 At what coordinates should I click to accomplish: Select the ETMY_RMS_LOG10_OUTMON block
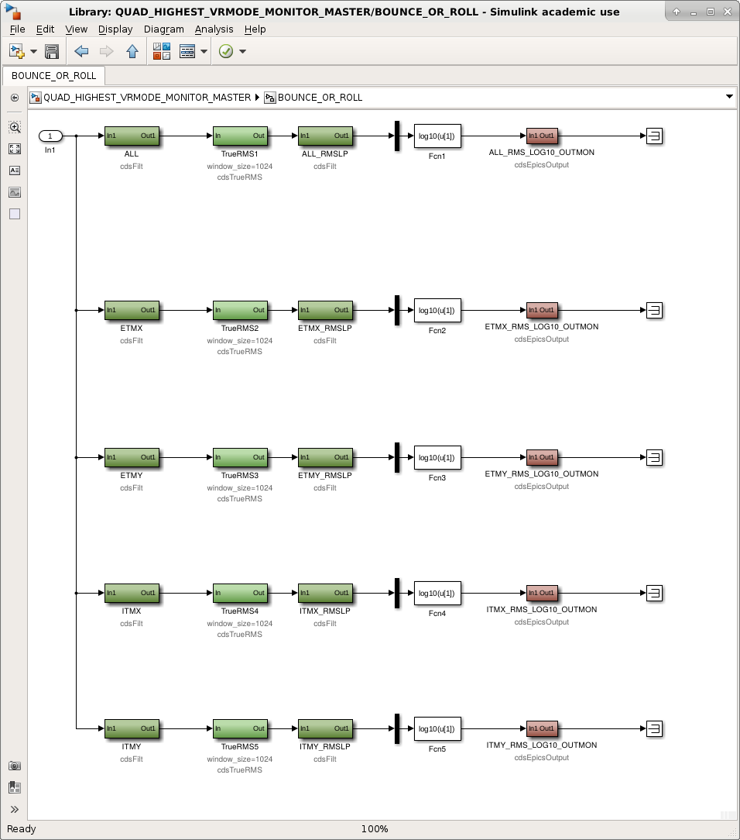pyautogui.click(x=542, y=457)
